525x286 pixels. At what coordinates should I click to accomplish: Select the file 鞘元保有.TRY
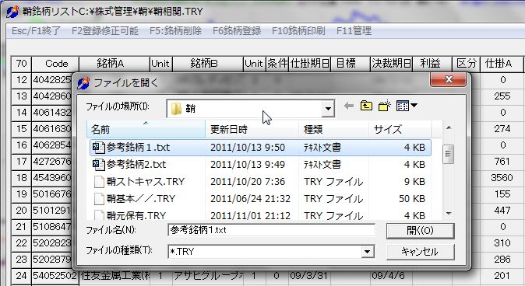[x=260, y=215]
